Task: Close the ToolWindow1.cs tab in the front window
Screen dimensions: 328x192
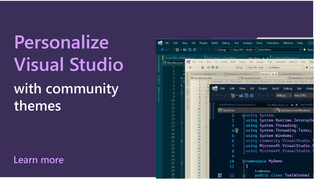Action: (296, 105)
